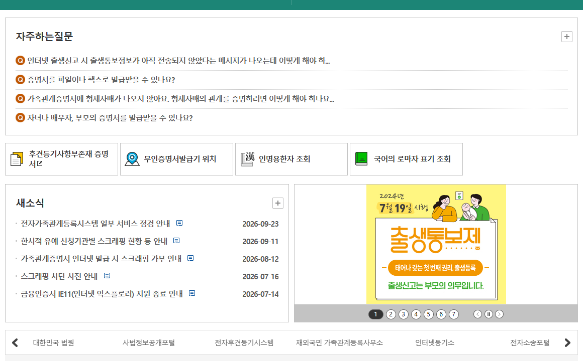Open the 사법정보공개포털 site link

pyautogui.click(x=149, y=343)
